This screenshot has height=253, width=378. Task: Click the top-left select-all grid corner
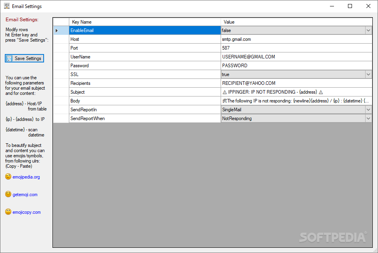[x=61, y=22]
